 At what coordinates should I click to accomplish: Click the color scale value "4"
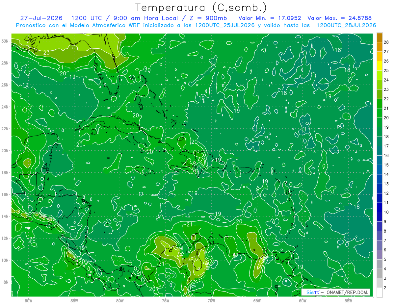tap(385, 269)
